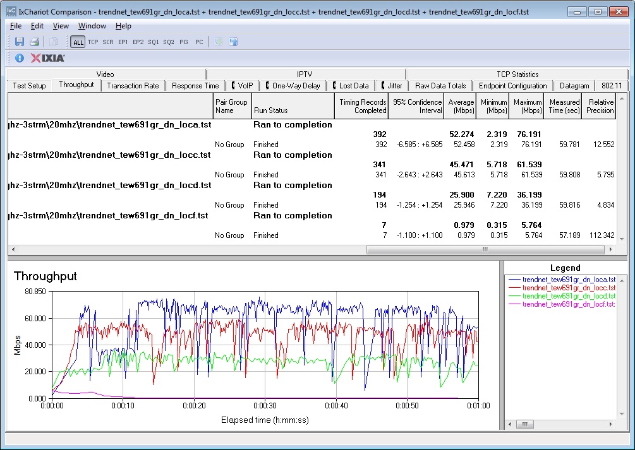The height and width of the screenshot is (450, 635).
Task: Toggle the TCP filter button
Action: coord(93,42)
